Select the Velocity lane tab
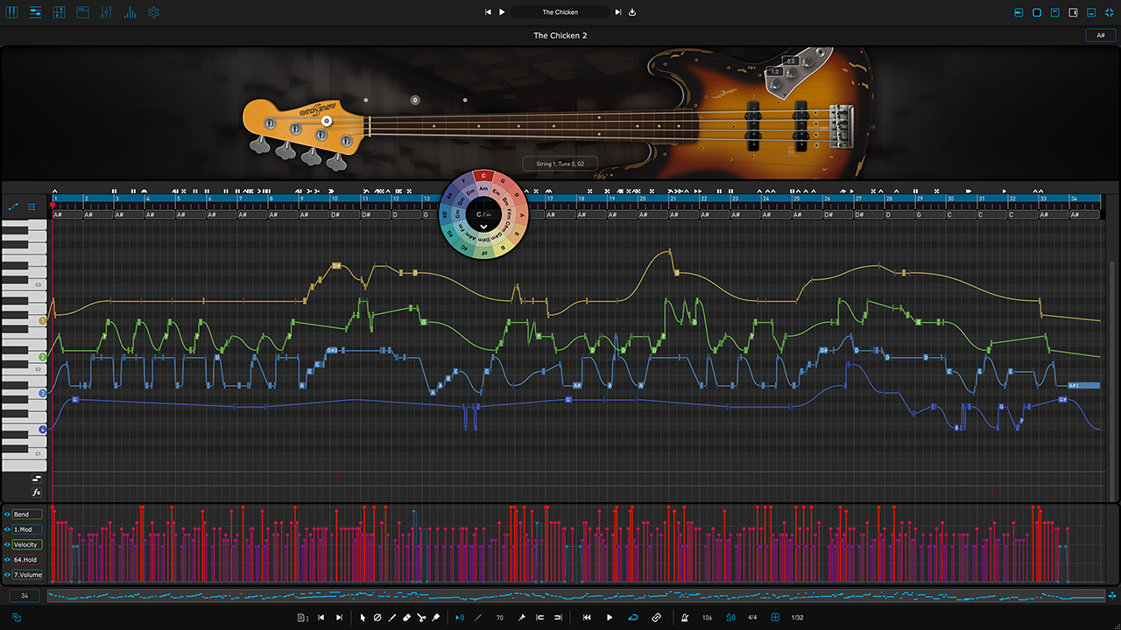1121x630 pixels. tap(26, 544)
